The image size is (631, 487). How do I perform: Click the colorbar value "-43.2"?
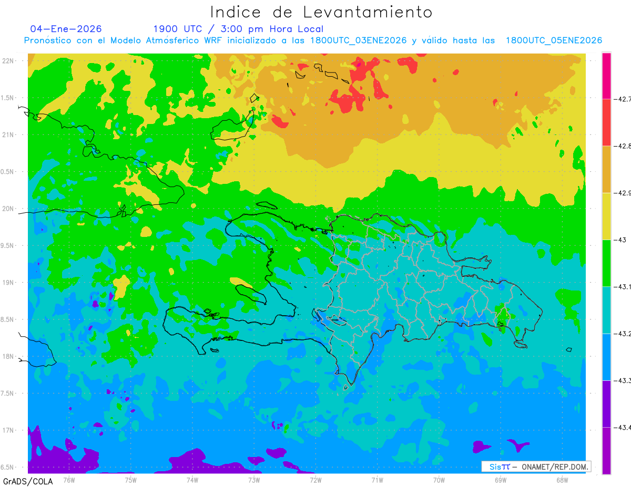click(622, 334)
